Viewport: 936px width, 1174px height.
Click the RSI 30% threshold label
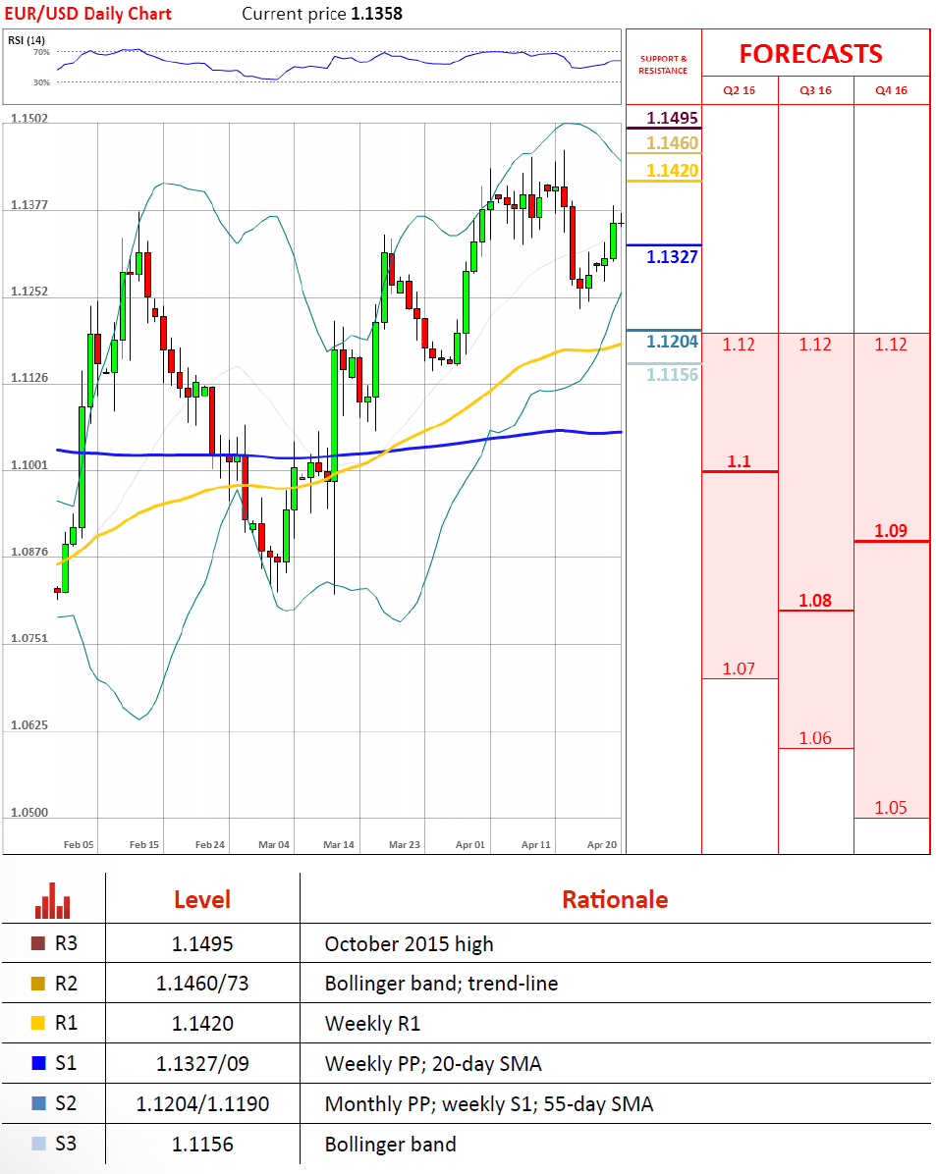41,82
